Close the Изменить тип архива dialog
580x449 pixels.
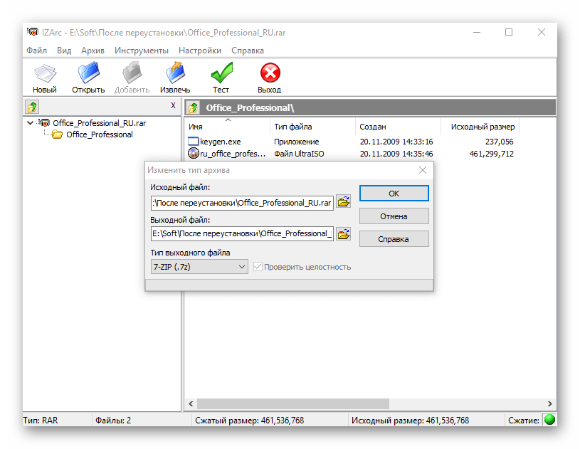(423, 170)
